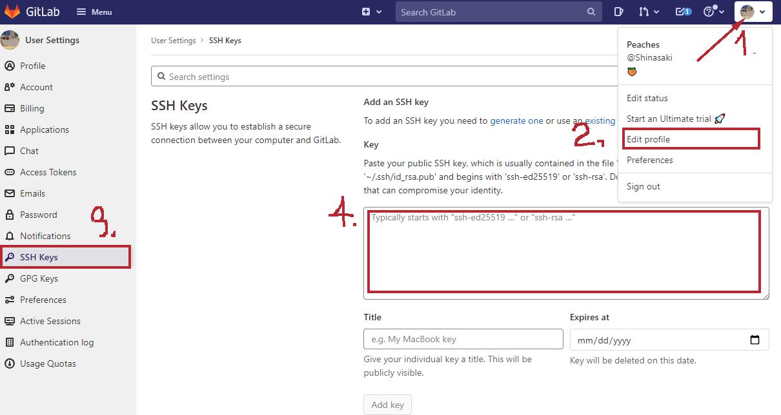The height and width of the screenshot is (415, 781).
Task: Click the Profile icon in sidebar
Action: click(9, 66)
